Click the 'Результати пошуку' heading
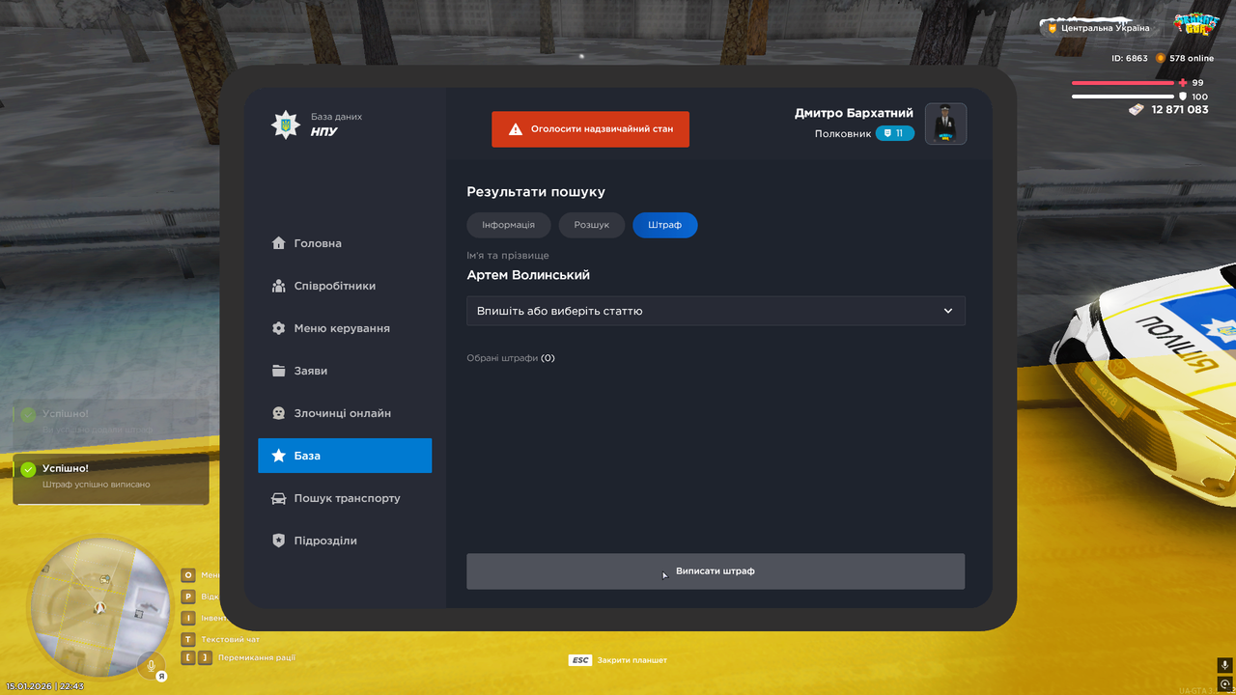Screen dimensions: 1236x695 coord(536,192)
